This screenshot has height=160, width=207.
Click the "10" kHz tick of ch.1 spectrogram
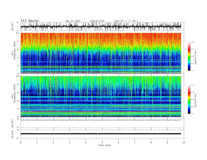pos(18,33)
